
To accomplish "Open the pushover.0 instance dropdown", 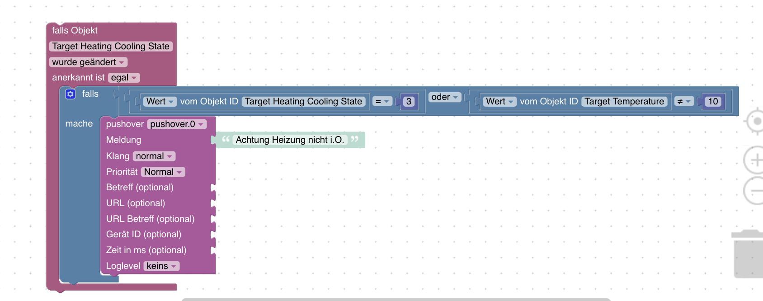I will tap(177, 124).
